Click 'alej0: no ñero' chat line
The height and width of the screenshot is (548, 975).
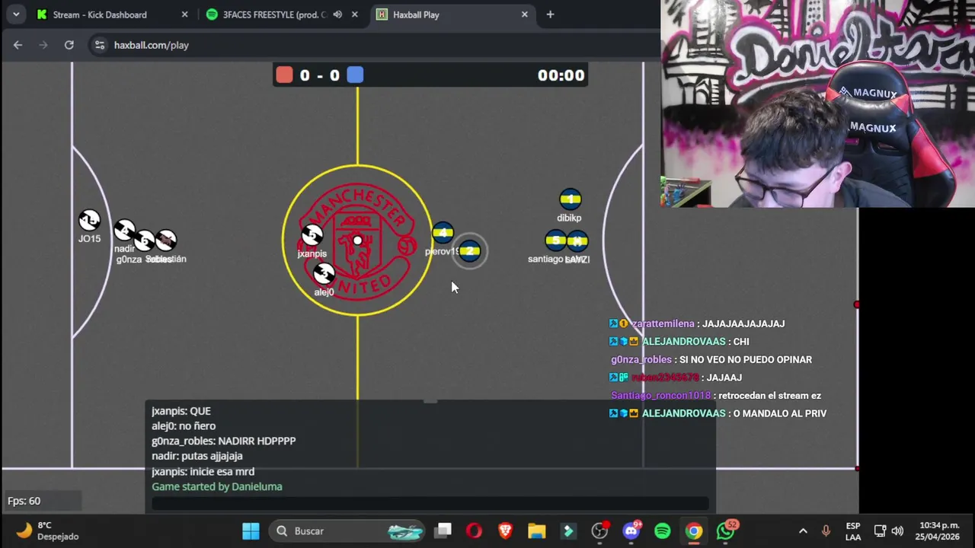click(184, 426)
